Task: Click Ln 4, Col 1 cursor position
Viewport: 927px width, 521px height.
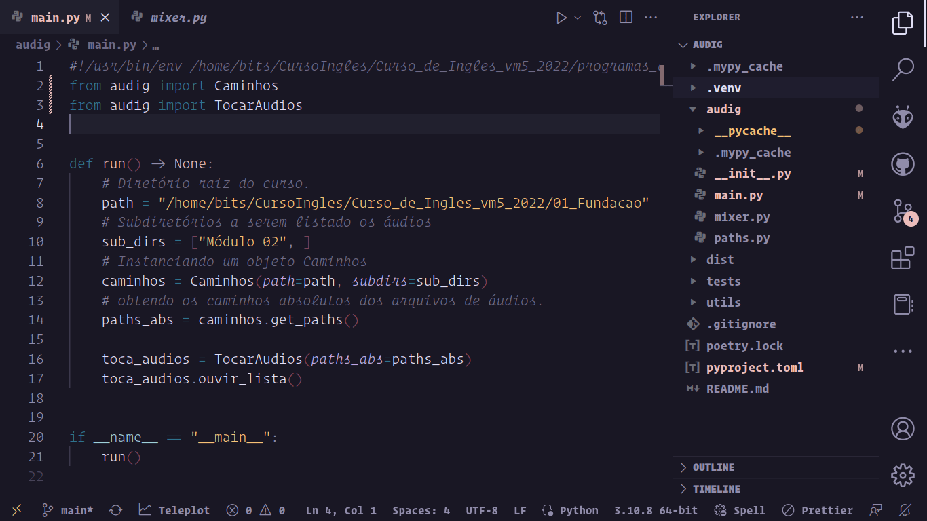Action: (x=341, y=510)
